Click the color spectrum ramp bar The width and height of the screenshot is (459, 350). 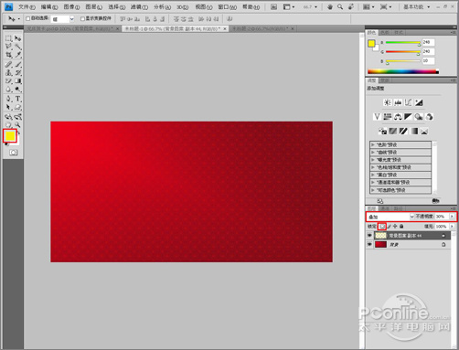[403, 72]
